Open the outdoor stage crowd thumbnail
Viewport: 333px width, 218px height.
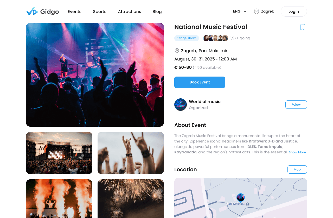click(59, 153)
